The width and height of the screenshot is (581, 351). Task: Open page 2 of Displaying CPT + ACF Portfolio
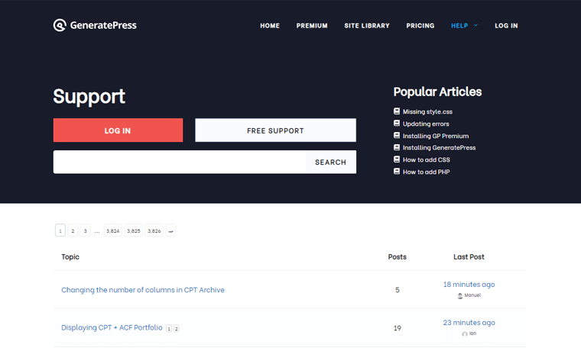click(177, 328)
